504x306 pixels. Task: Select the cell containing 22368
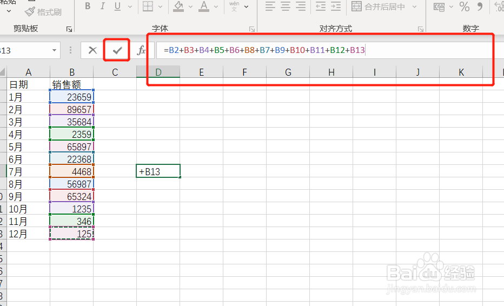pyautogui.click(x=72, y=159)
